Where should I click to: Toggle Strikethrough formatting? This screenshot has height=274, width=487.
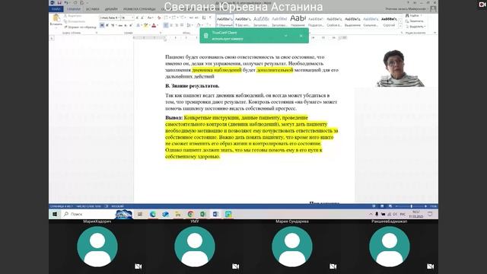pyautogui.click(x=120, y=25)
